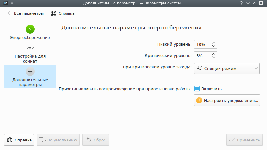Click the По умолчанию button
Viewport: 267px width, 150px height.
tap(58, 140)
